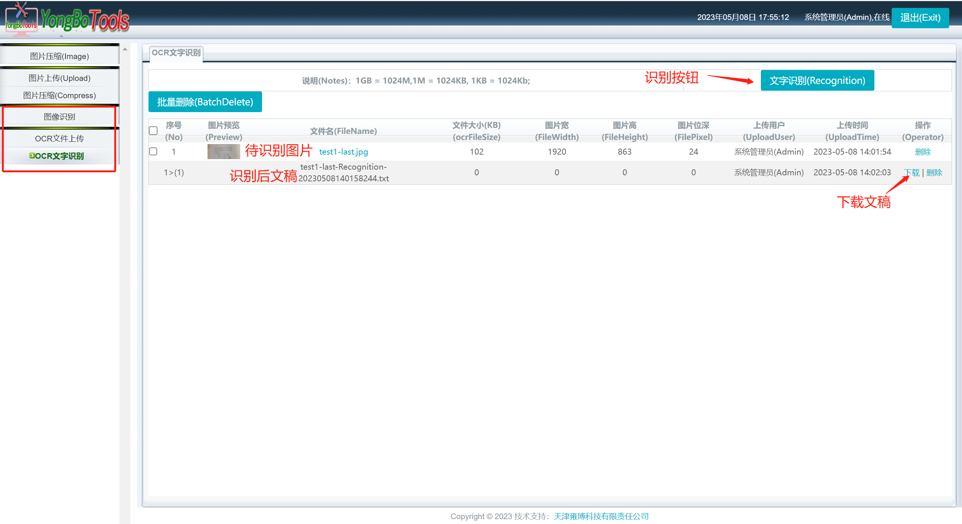Toggle the select-all checkbox in table header

(x=153, y=131)
